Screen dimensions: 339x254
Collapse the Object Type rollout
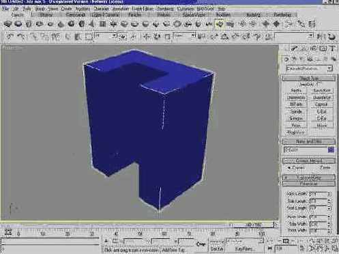tap(309, 79)
